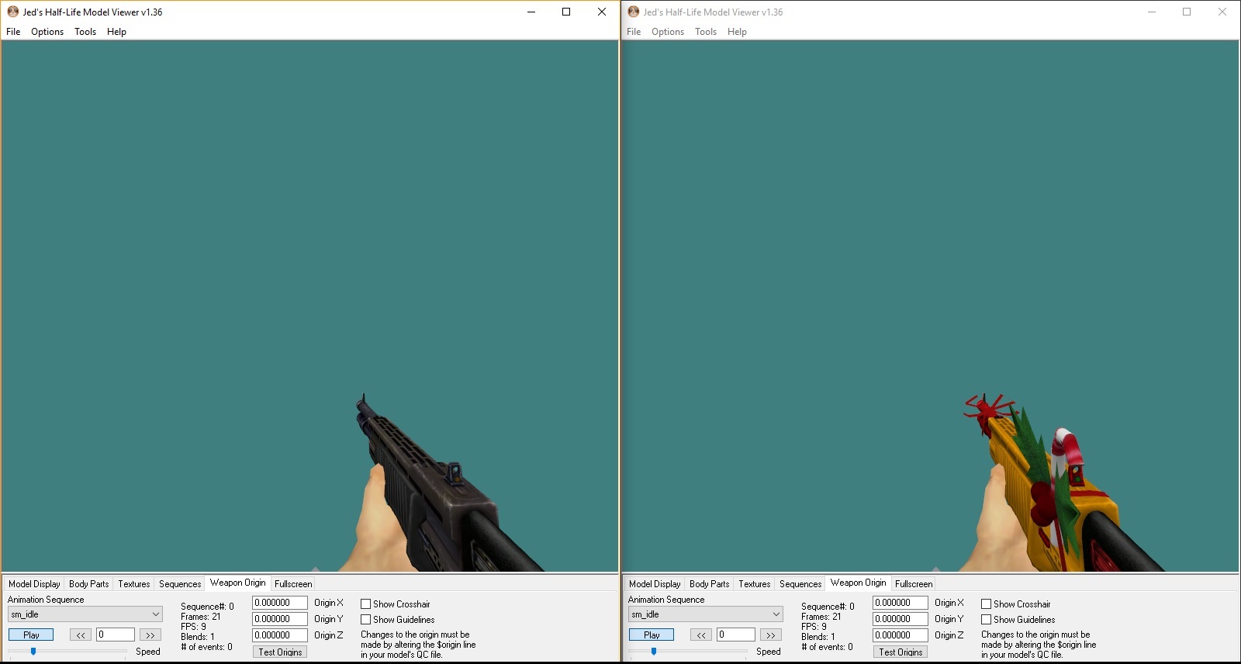Open the Help menu in left window
Viewport: 1241px width, 664px height.
coord(116,32)
